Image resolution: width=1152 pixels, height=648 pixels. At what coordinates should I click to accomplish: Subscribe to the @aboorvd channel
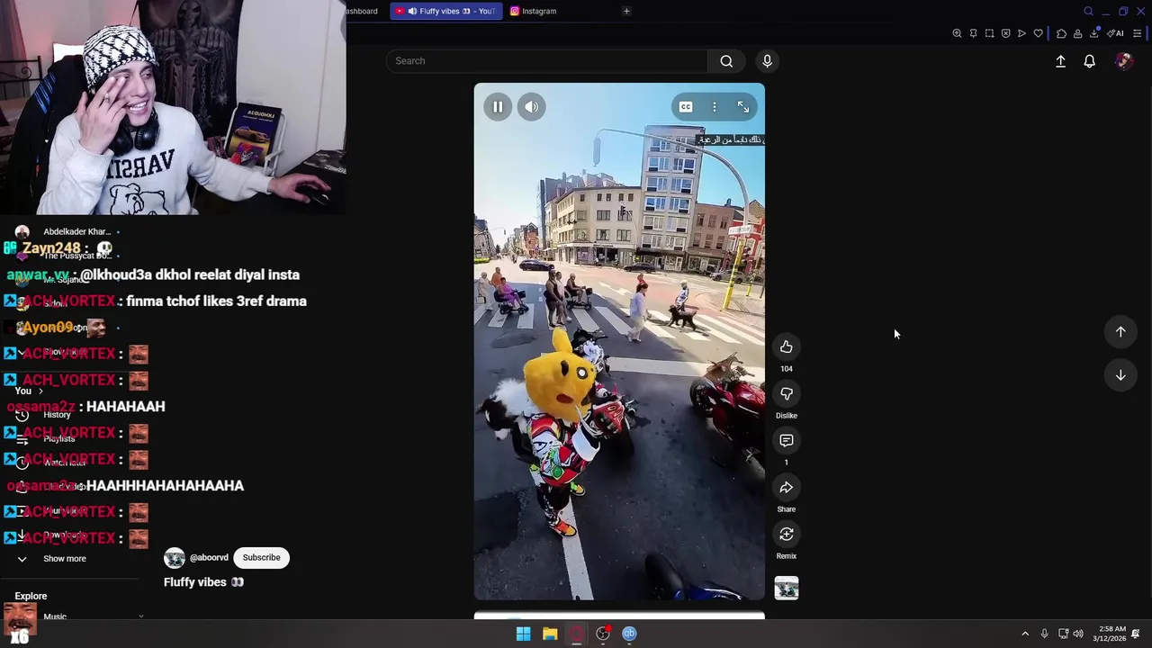click(x=261, y=558)
